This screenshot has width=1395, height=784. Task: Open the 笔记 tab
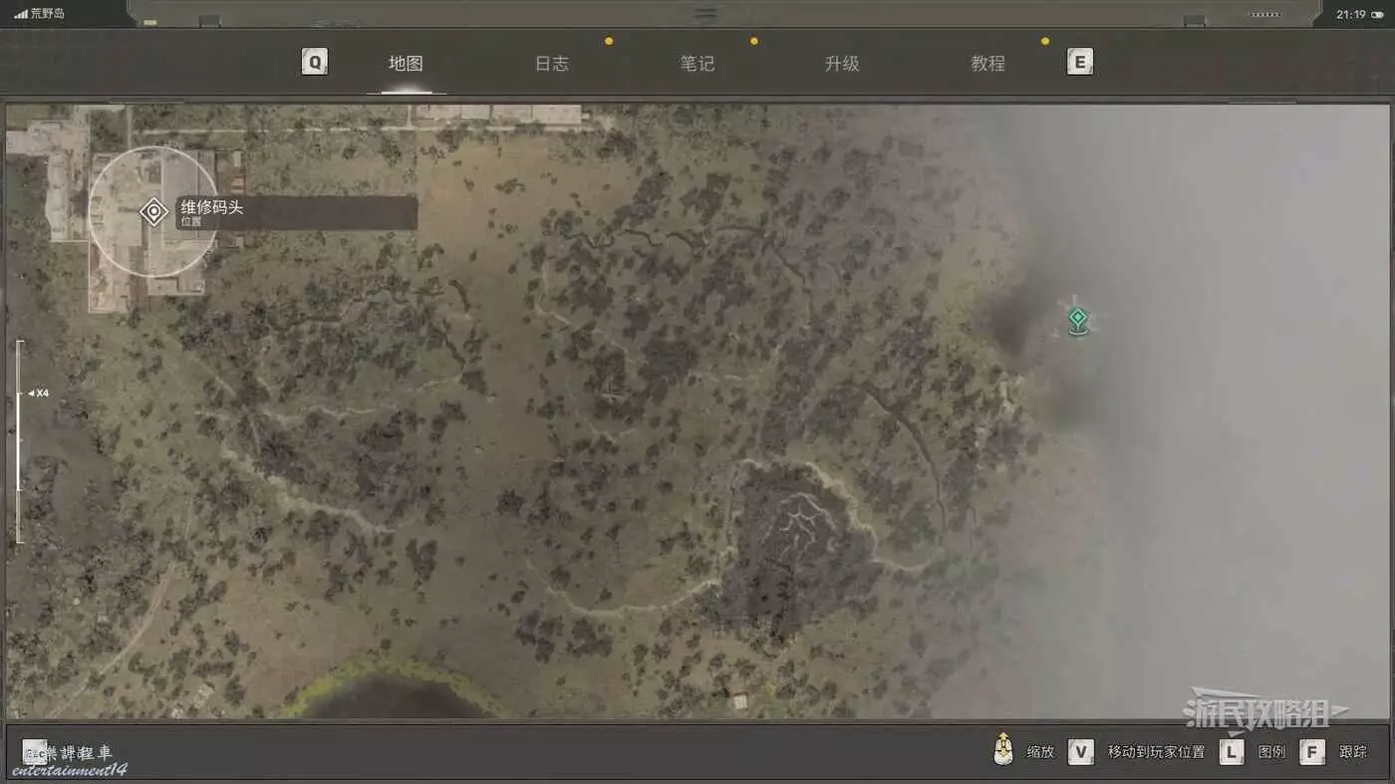pos(697,64)
